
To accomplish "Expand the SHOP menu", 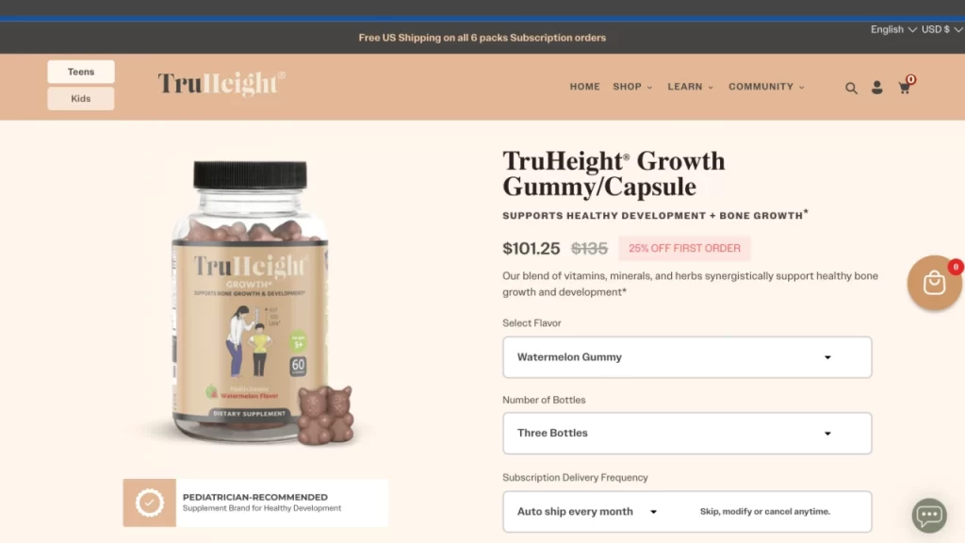I will click(632, 87).
